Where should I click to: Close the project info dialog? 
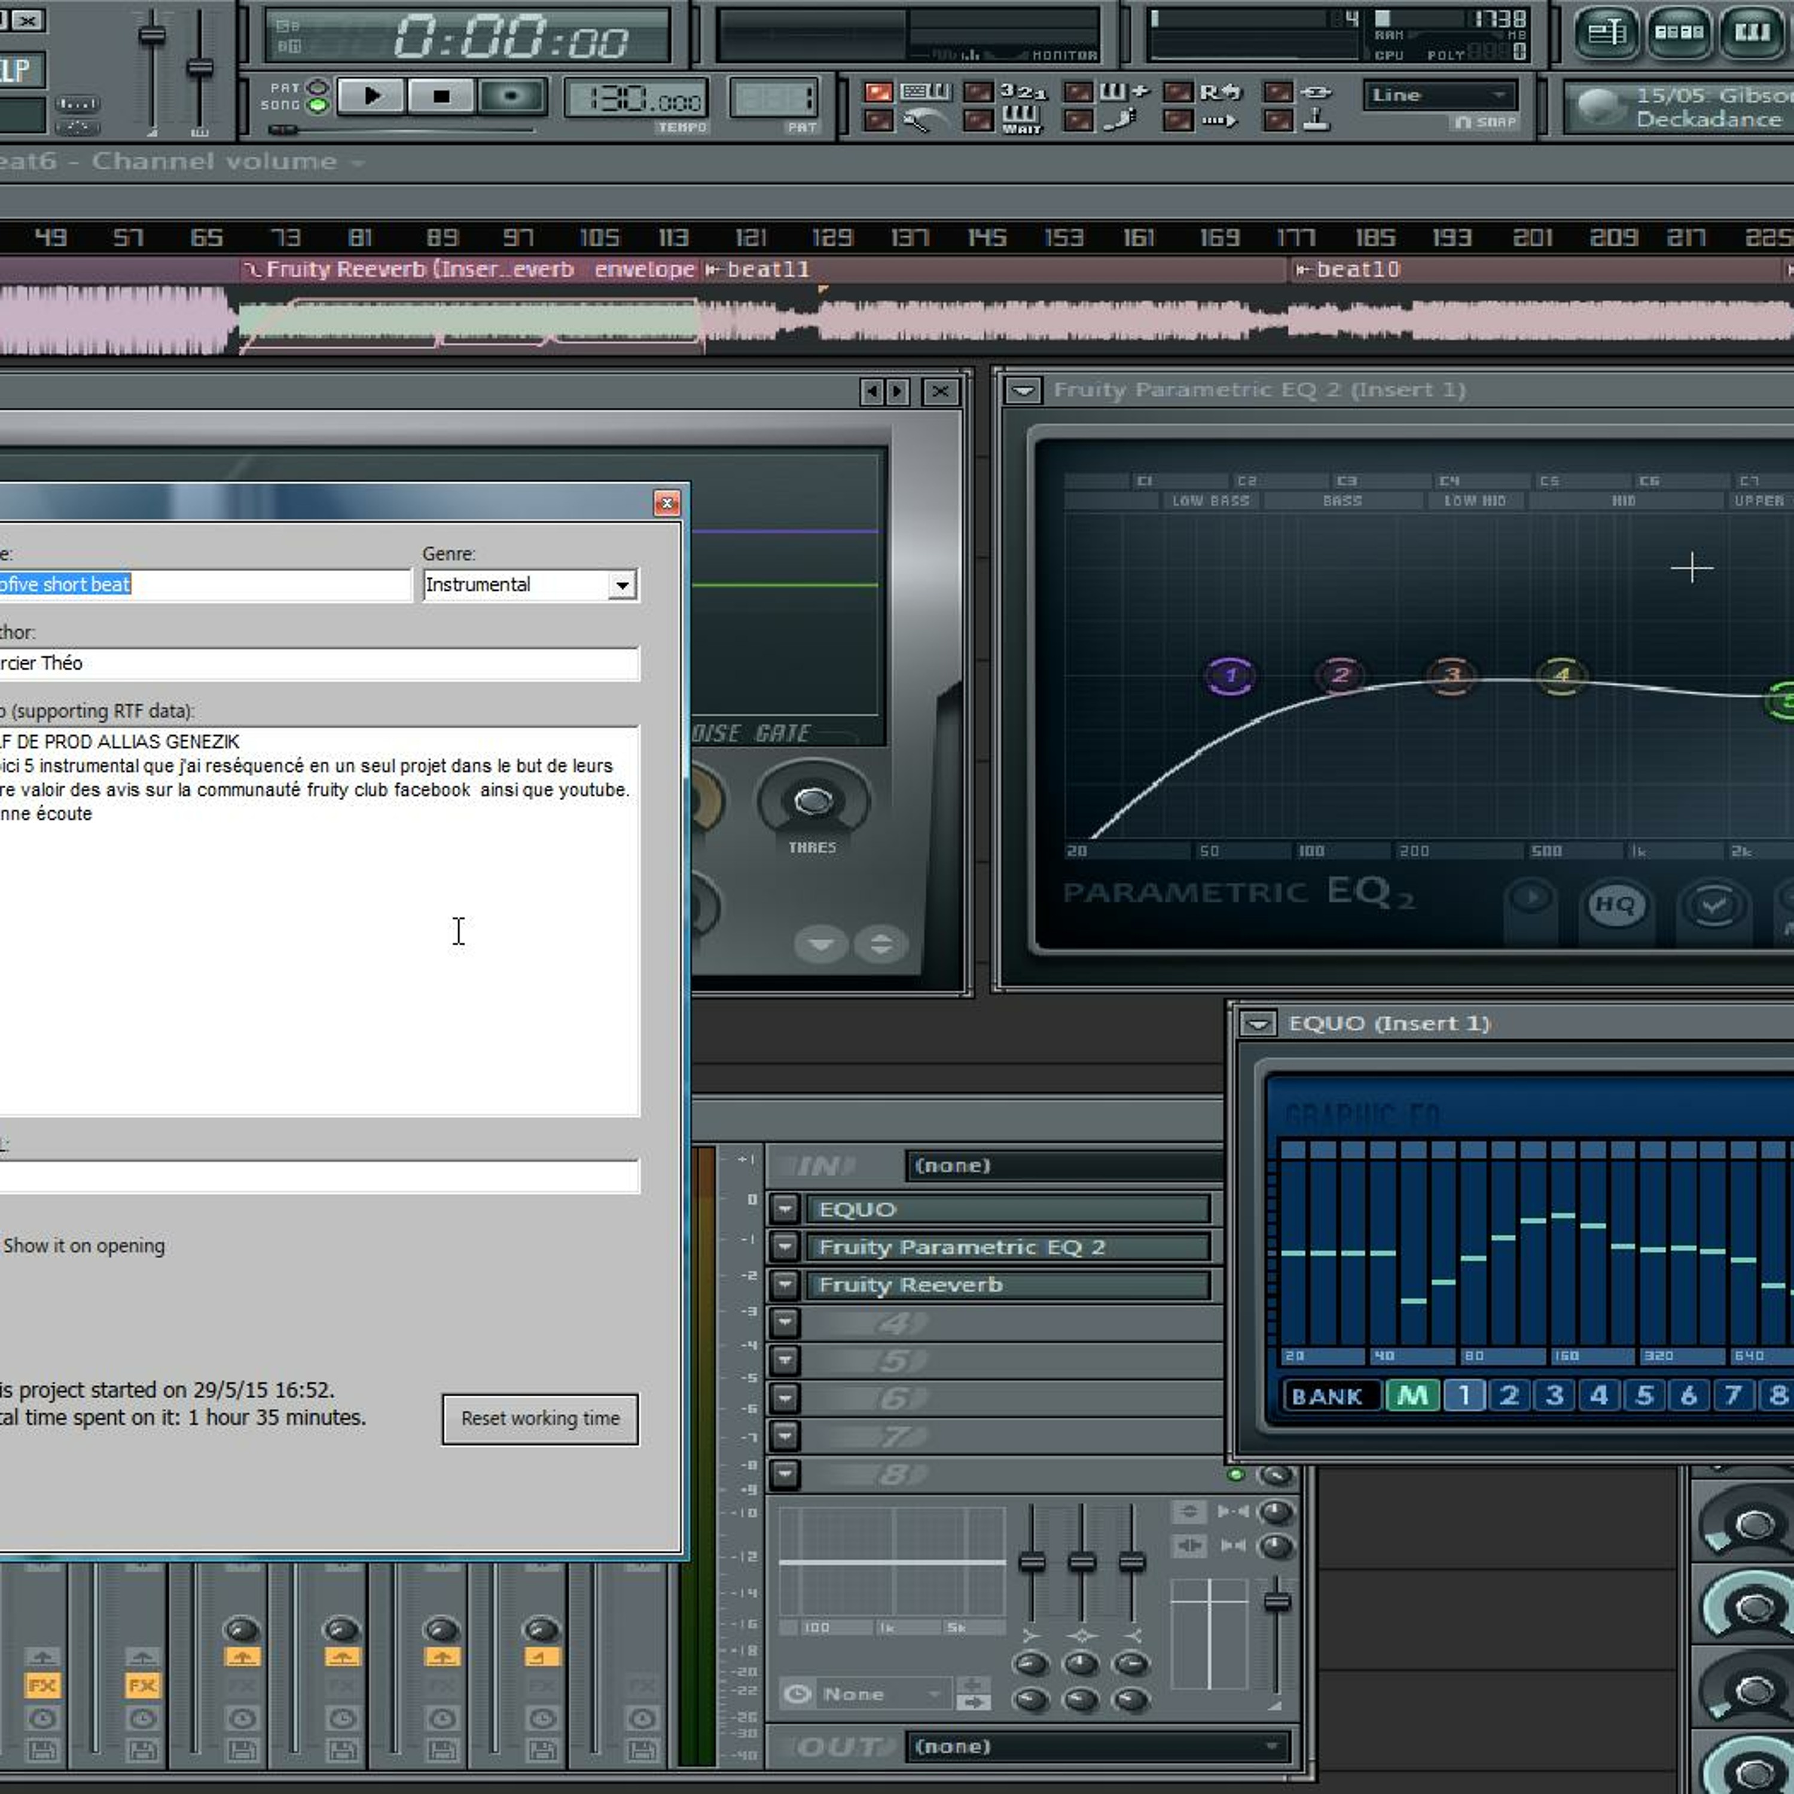(667, 504)
